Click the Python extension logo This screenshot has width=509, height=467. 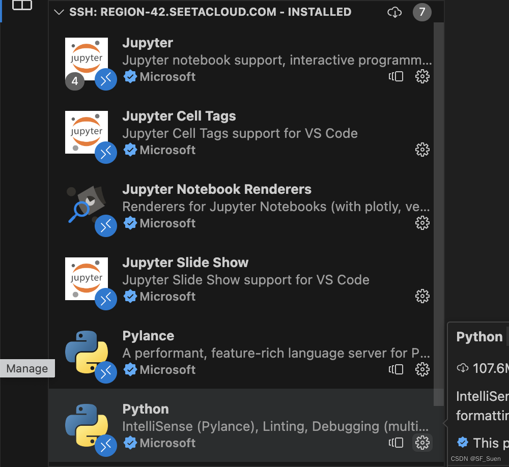87,425
